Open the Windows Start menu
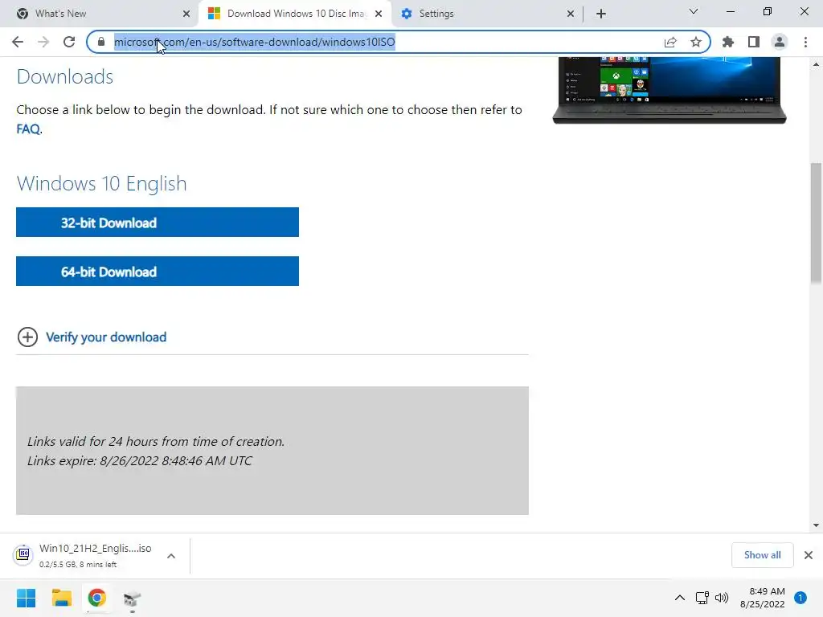 27,598
